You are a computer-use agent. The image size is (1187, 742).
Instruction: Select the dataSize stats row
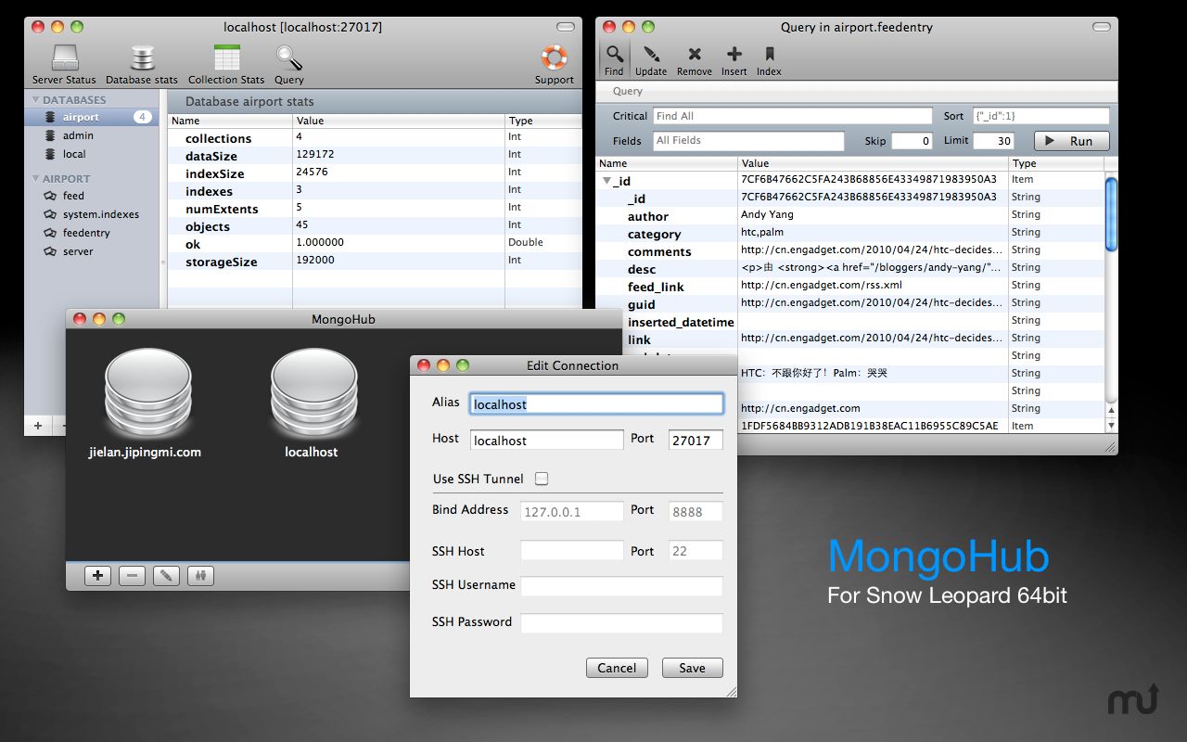(x=375, y=155)
